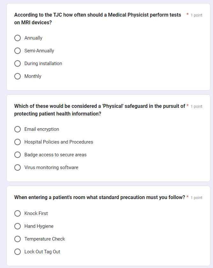This screenshot has height=268, width=213.
Task: Select the Annually radio option
Action: [18, 38]
